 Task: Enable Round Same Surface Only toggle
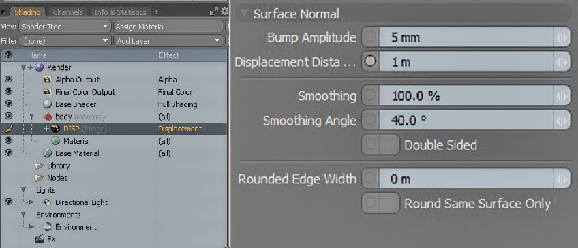pos(381,203)
